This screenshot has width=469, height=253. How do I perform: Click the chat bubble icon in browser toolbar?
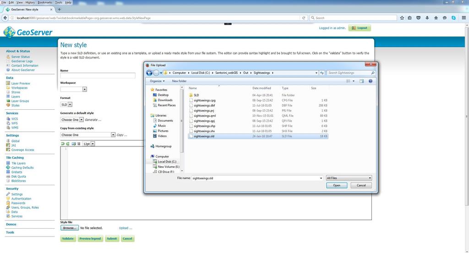point(445,18)
